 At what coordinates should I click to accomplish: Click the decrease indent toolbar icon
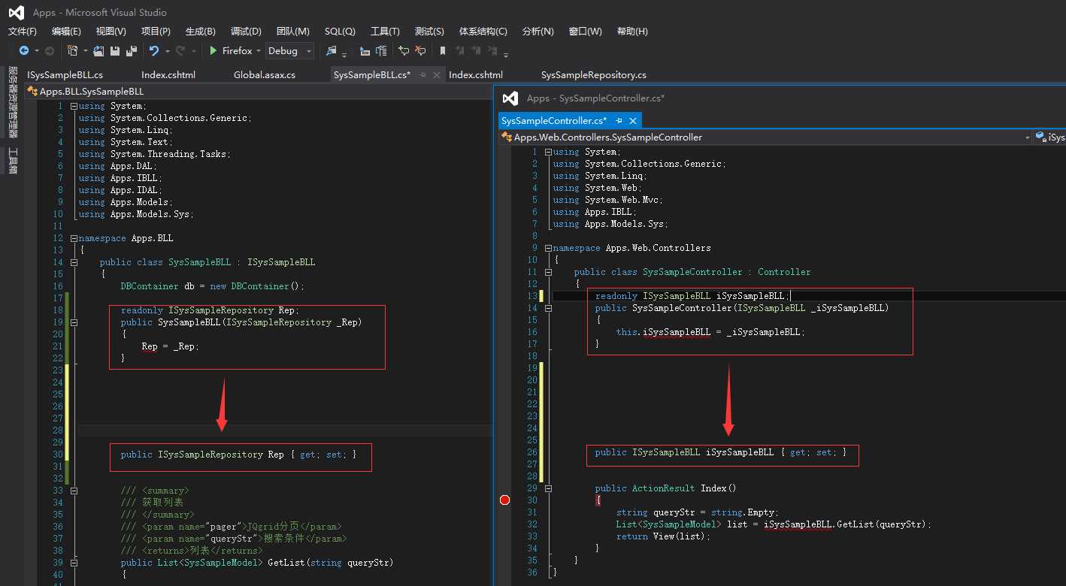[x=365, y=51]
